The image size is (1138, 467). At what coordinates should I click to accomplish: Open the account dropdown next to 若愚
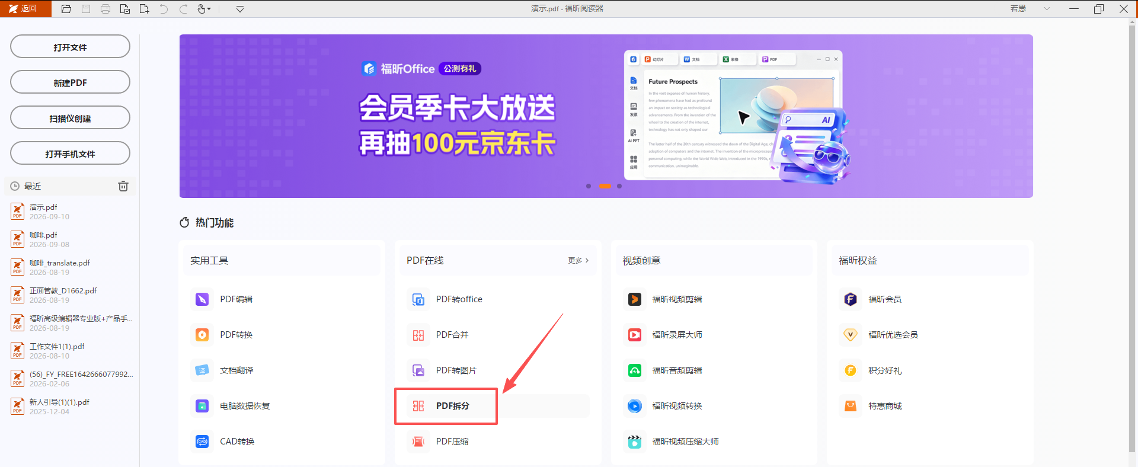1047,8
